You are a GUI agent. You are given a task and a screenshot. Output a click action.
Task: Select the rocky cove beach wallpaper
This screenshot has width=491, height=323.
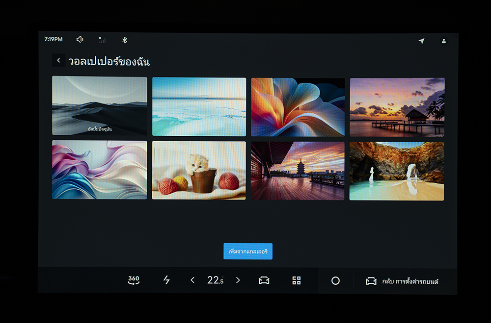click(x=397, y=171)
